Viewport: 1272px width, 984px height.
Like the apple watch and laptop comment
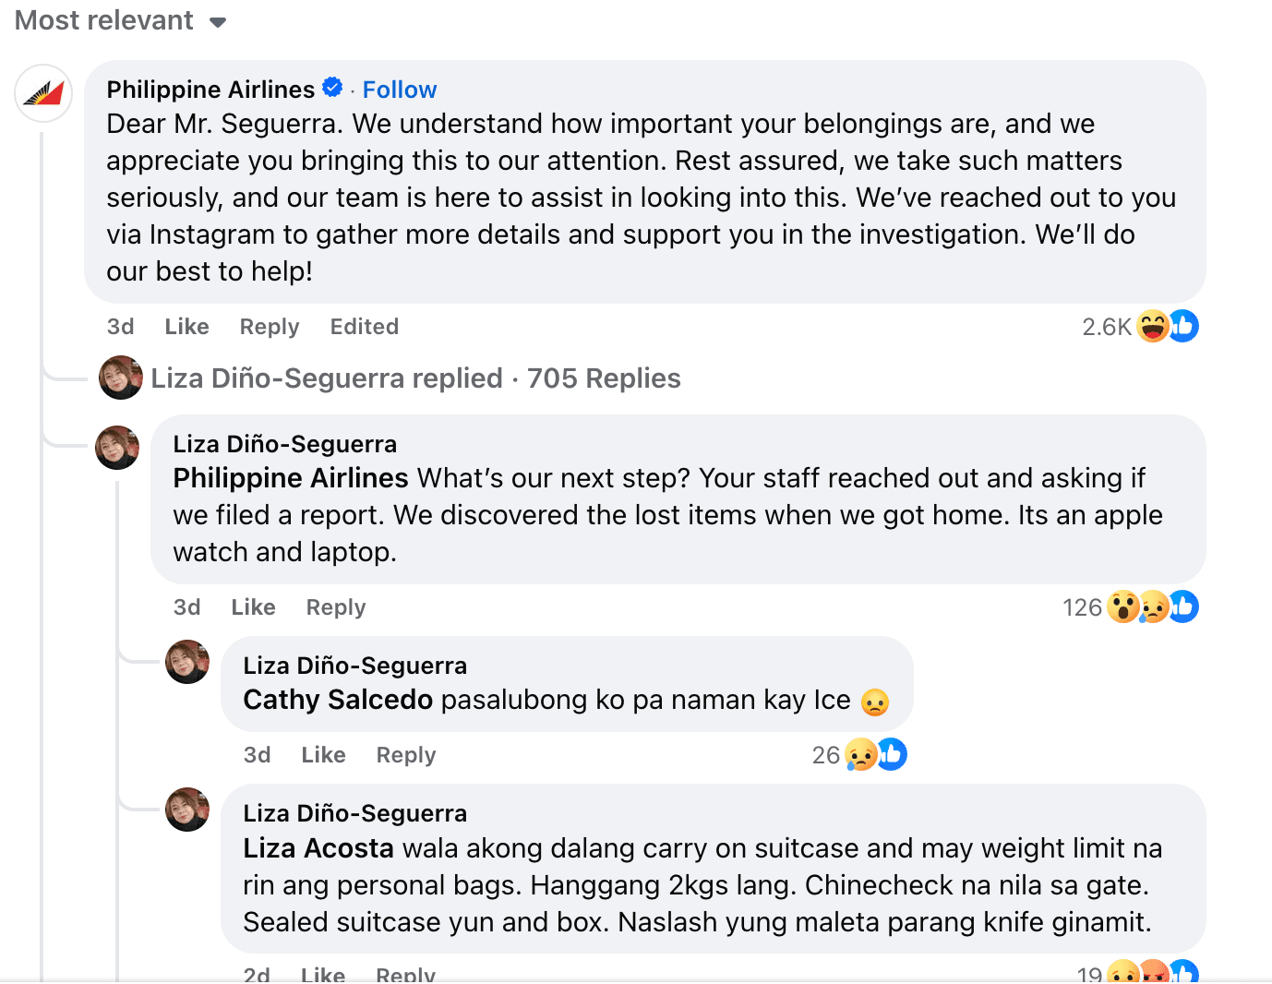pos(253,607)
